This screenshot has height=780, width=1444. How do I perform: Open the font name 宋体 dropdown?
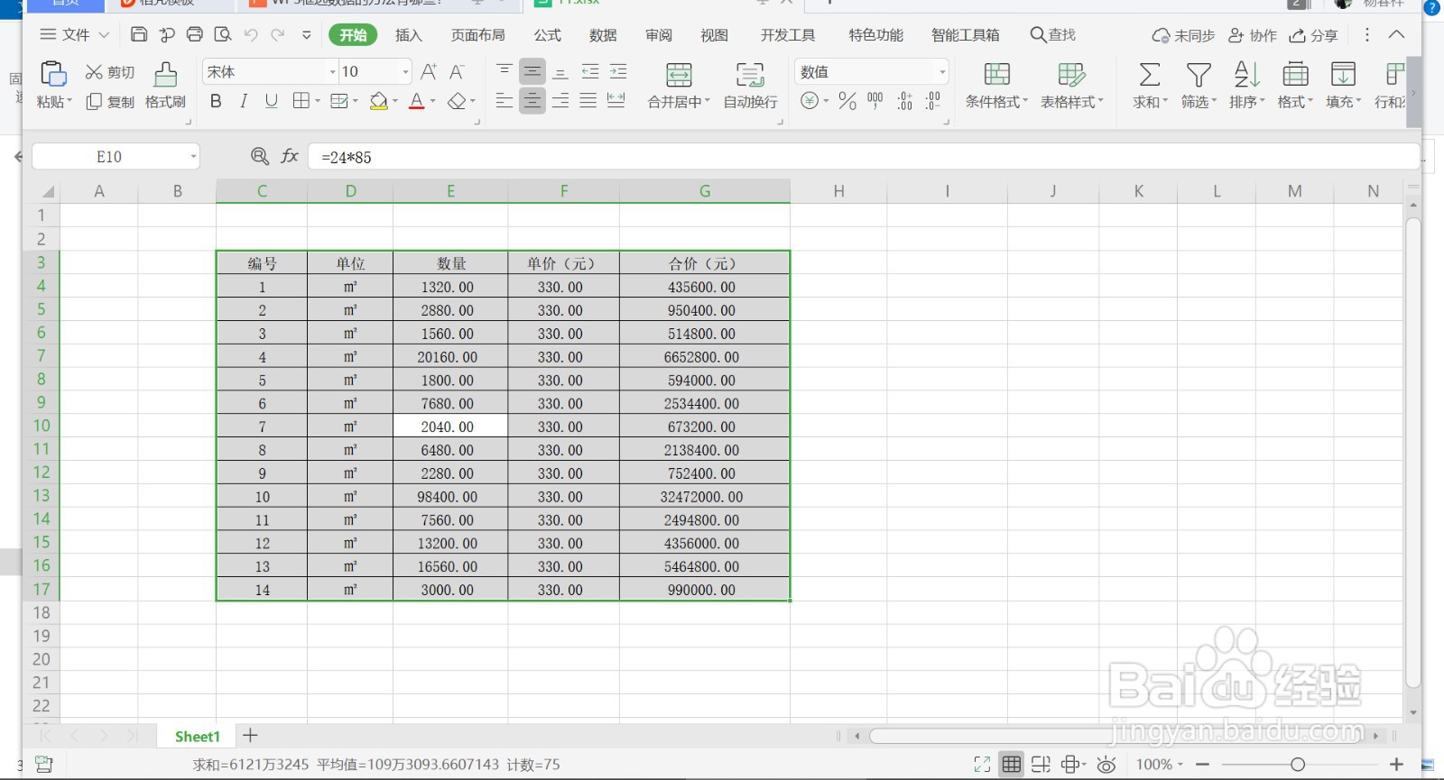click(333, 71)
